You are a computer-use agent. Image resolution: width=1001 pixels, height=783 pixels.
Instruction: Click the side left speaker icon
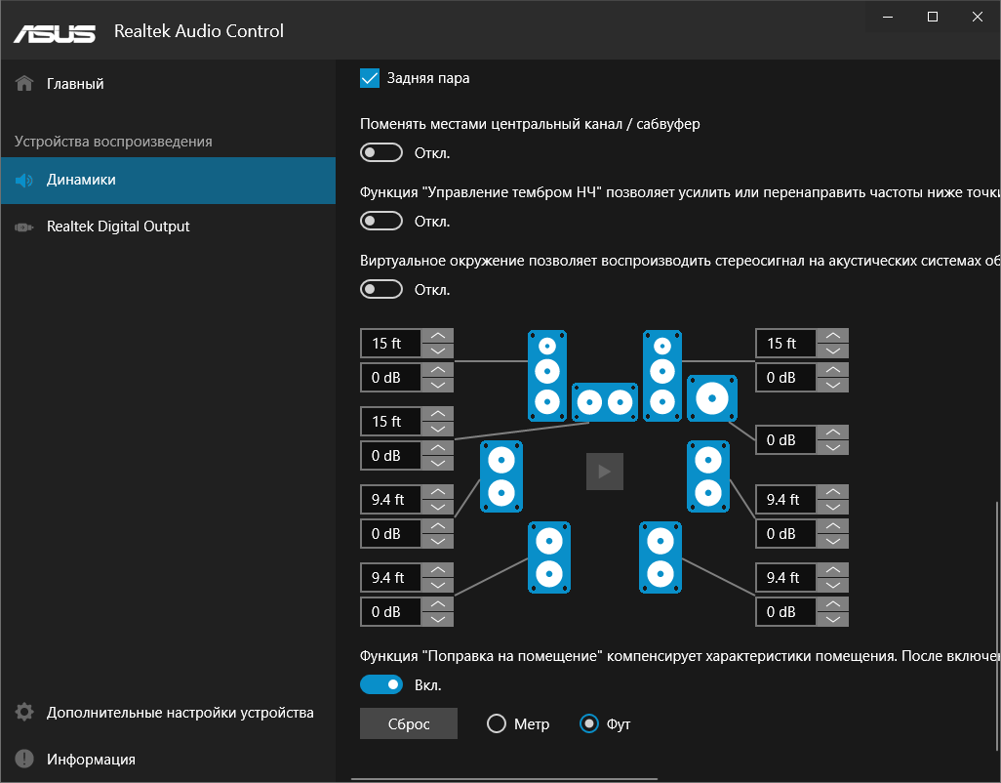coord(501,475)
